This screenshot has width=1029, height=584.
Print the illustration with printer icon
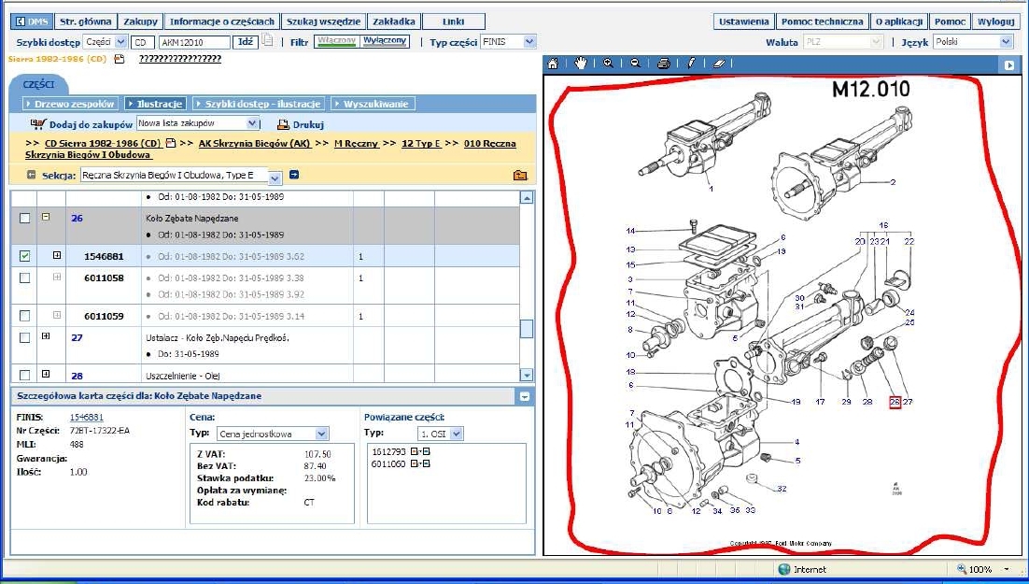664,64
